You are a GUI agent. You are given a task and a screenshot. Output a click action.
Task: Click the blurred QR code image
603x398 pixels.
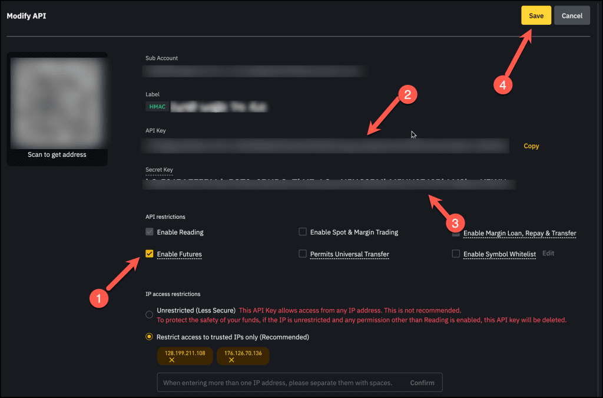57,100
